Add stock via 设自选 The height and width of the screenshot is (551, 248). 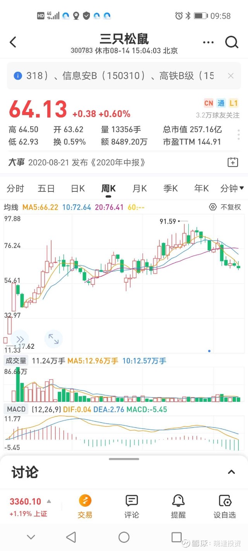225,506
